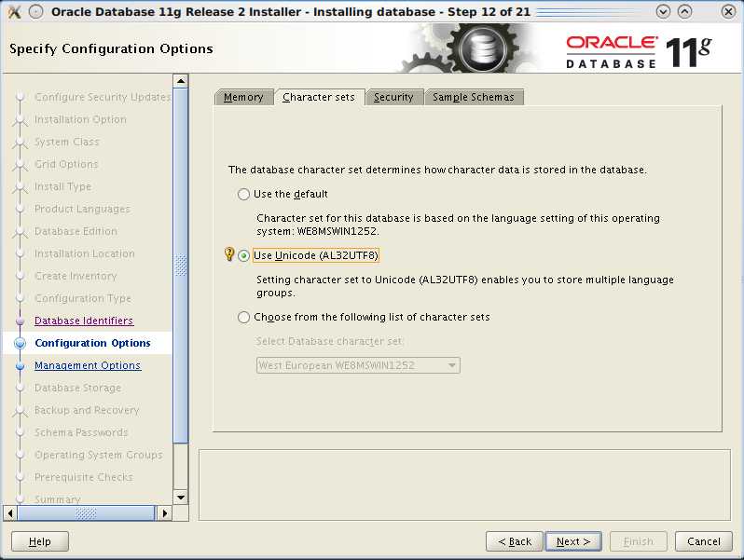Image resolution: width=744 pixels, height=560 pixels.
Task: Click the Install Type step text
Action: click(62, 187)
